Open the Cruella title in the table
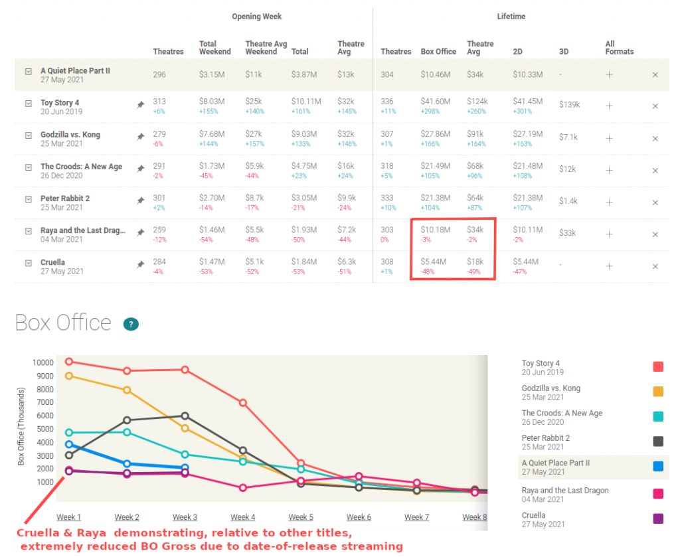Image resolution: width=680 pixels, height=557 pixels. pos(53,262)
